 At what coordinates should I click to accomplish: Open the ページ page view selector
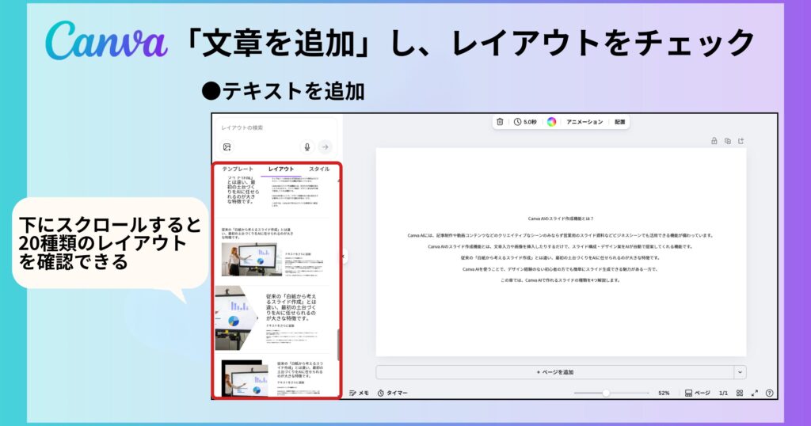[x=697, y=393]
